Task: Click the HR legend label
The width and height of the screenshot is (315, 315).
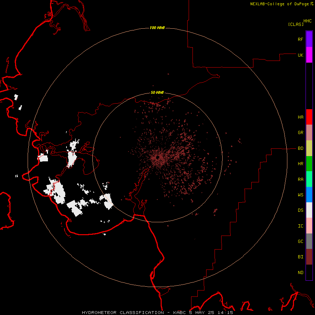Action: point(301,164)
